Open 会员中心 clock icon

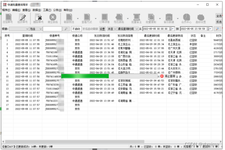(186, 17)
